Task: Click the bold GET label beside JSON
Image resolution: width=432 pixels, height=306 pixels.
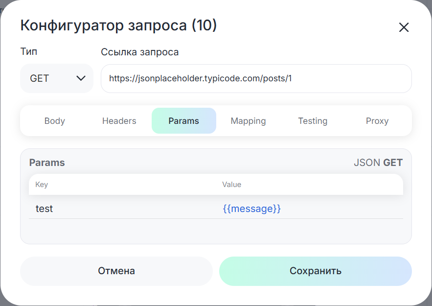Action: pyautogui.click(x=393, y=163)
